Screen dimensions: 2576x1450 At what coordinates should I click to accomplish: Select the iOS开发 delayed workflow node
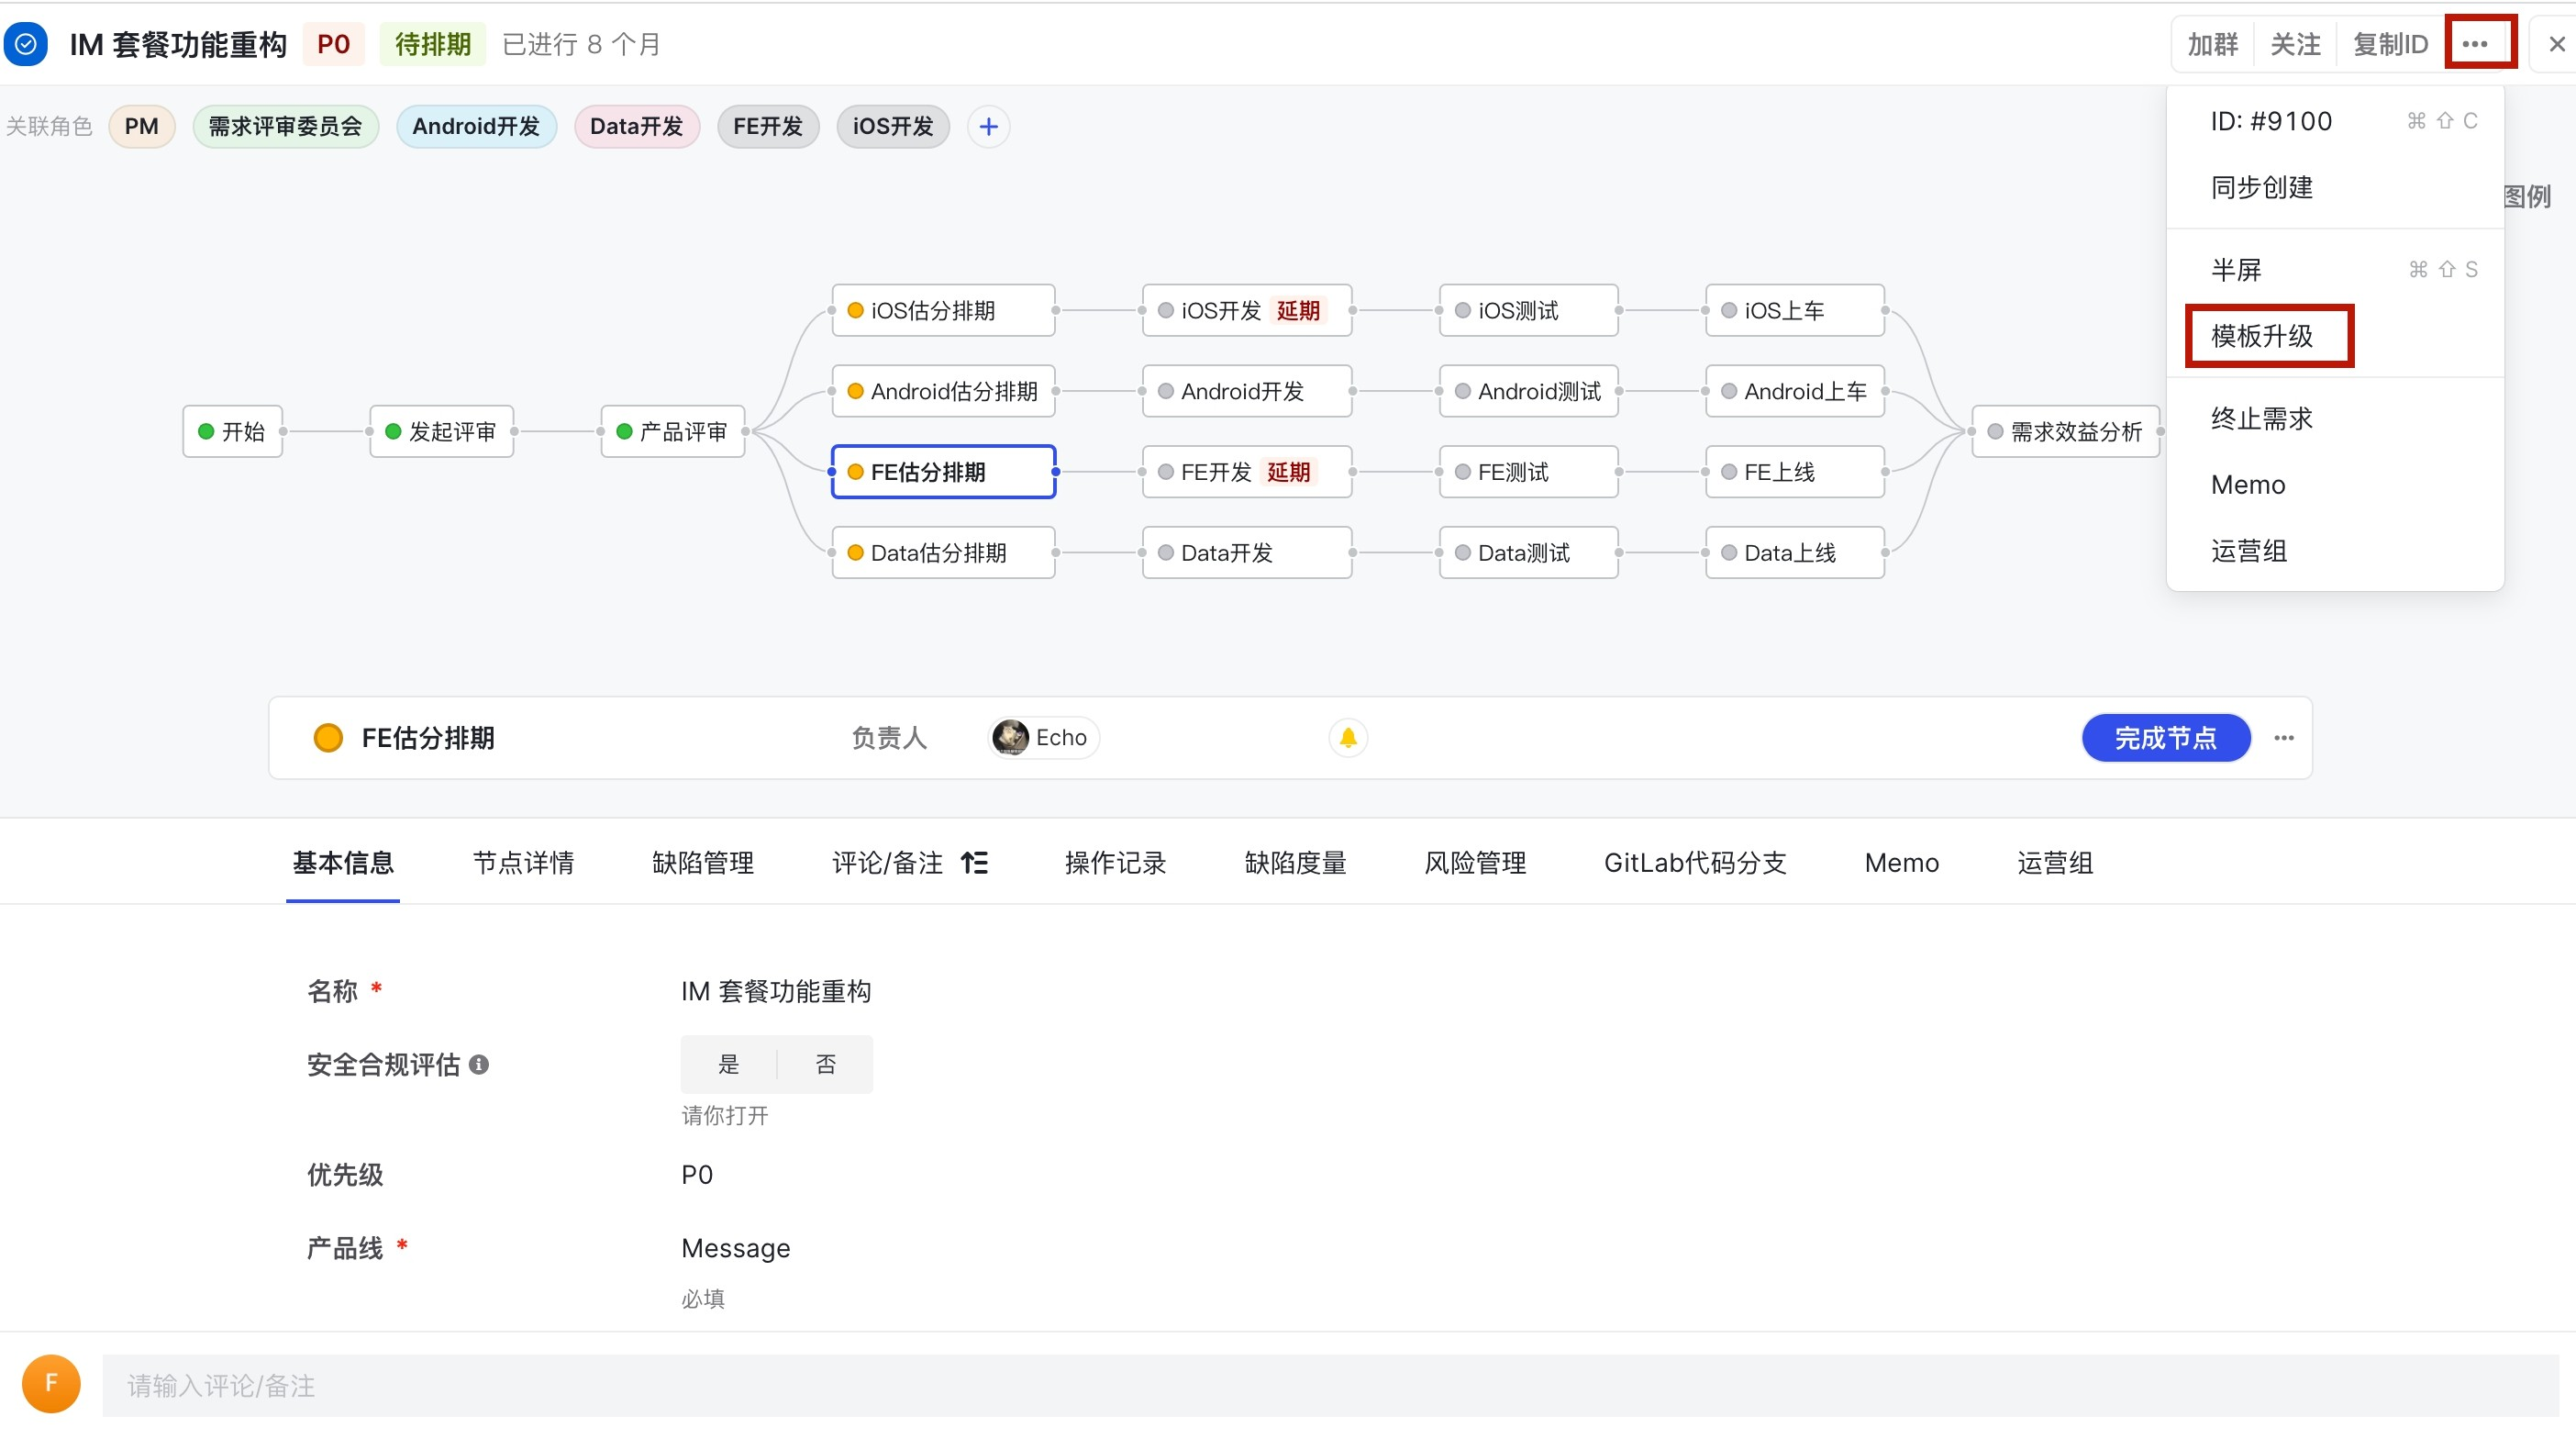coord(1247,310)
